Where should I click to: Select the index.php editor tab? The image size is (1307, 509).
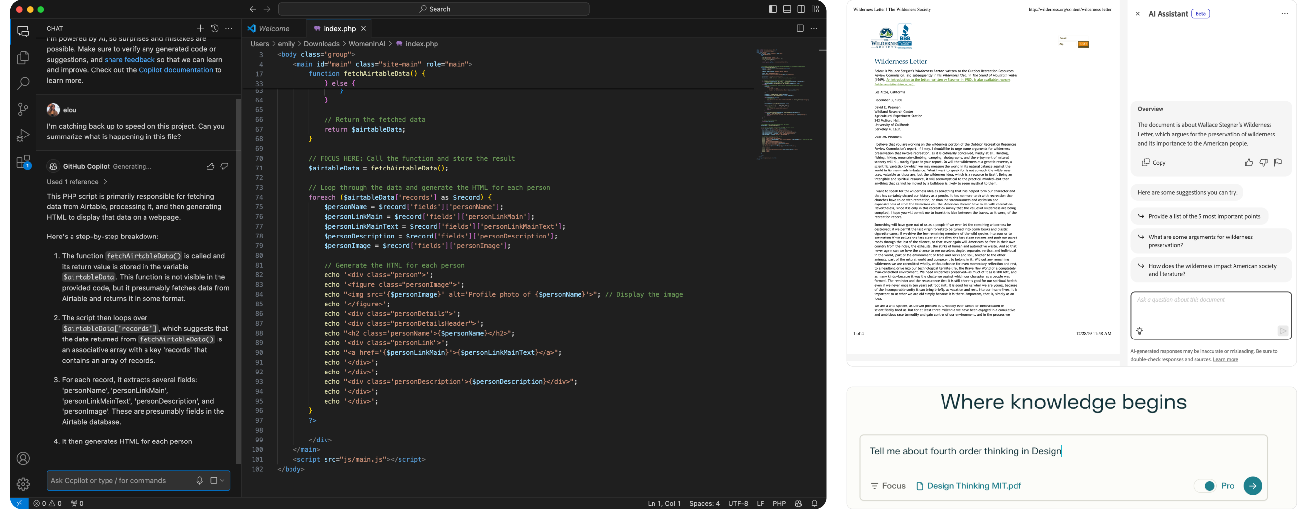(x=339, y=29)
